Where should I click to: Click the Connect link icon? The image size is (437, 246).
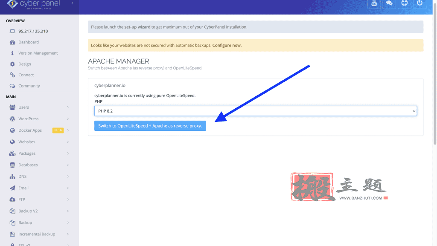[12, 75]
